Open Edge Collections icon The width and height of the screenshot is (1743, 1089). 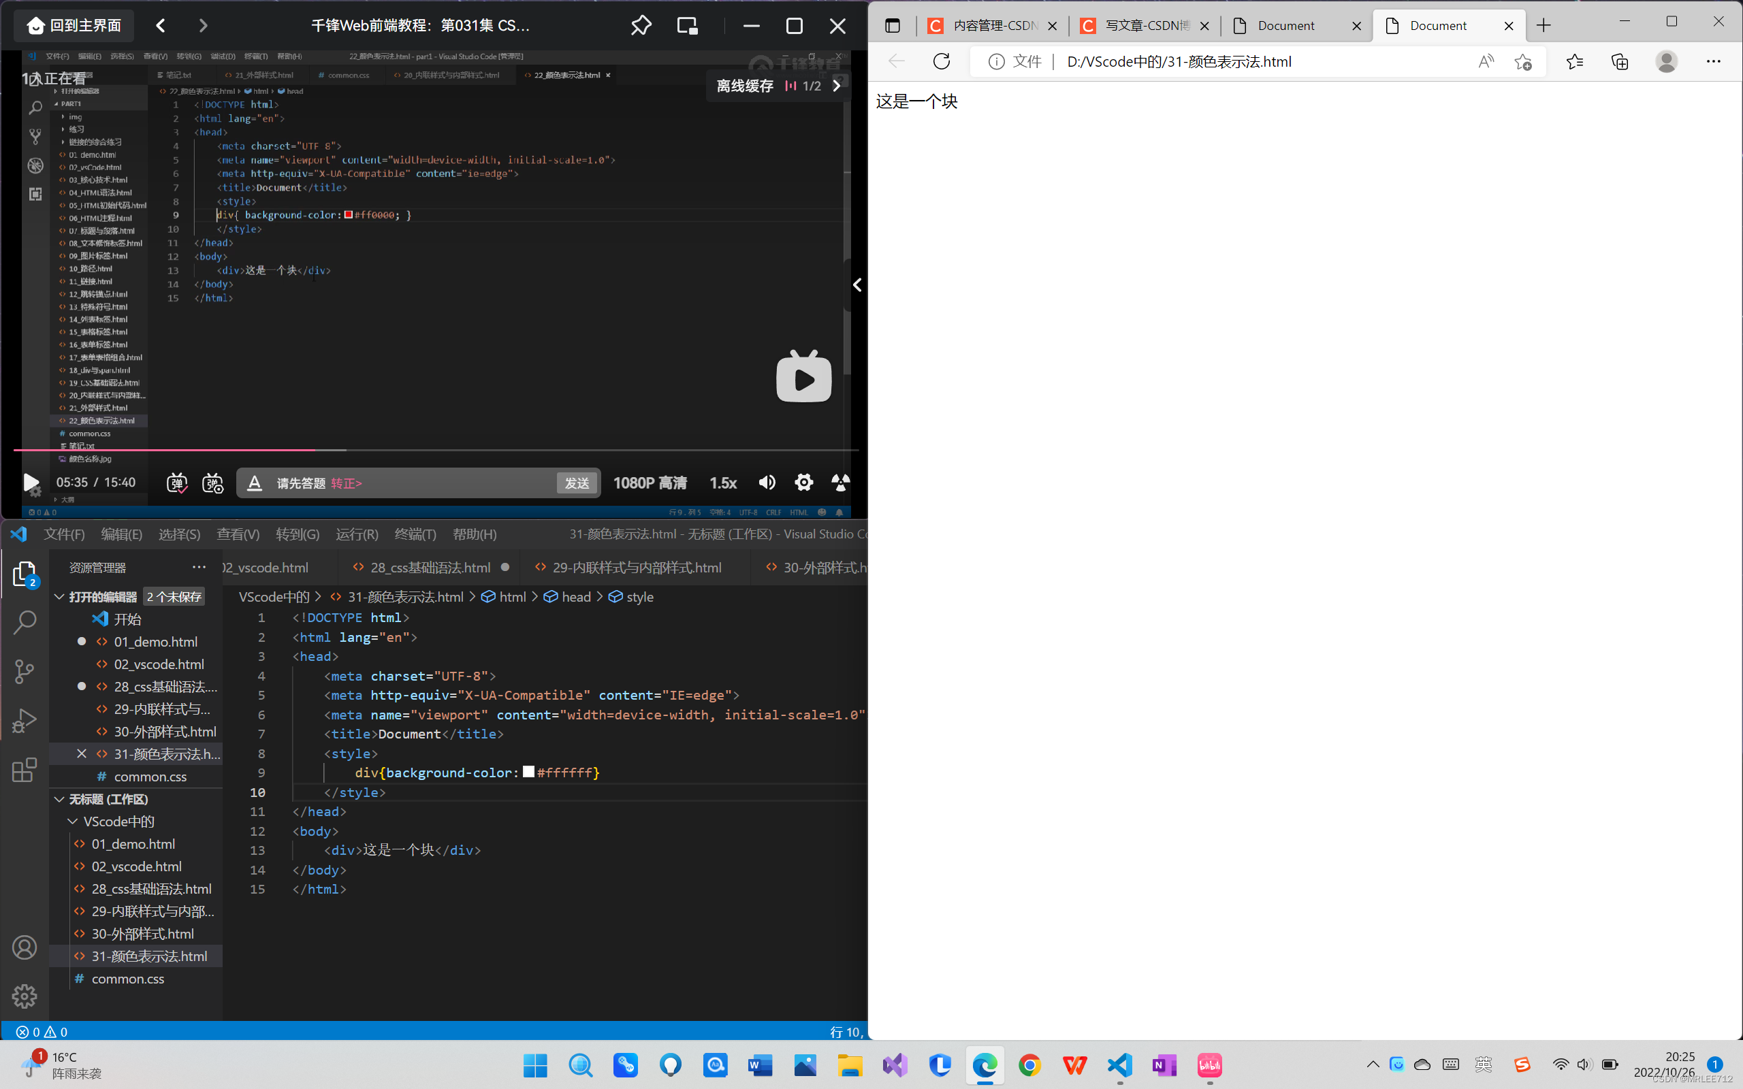1620,62
